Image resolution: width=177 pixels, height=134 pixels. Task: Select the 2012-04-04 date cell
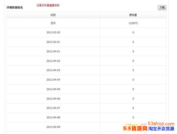53,80
